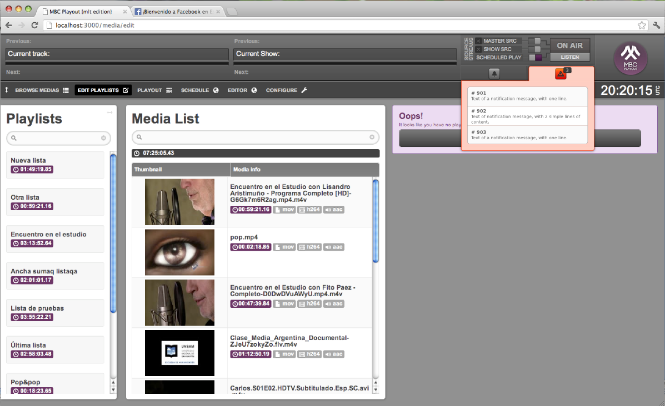Viewport: 665px width, 406px height.
Task: Click the browser back arrow
Action: [x=8, y=26]
